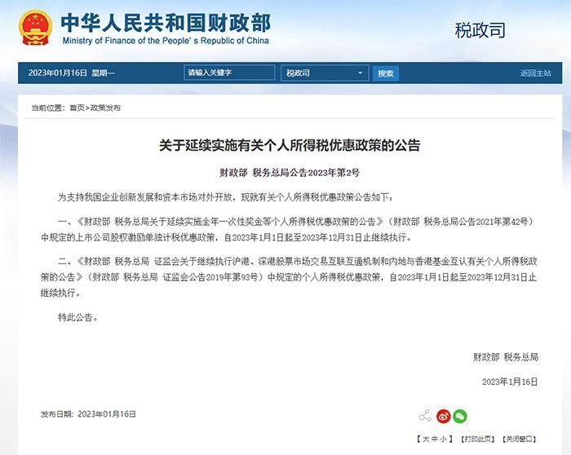Click the share icon

425,416
